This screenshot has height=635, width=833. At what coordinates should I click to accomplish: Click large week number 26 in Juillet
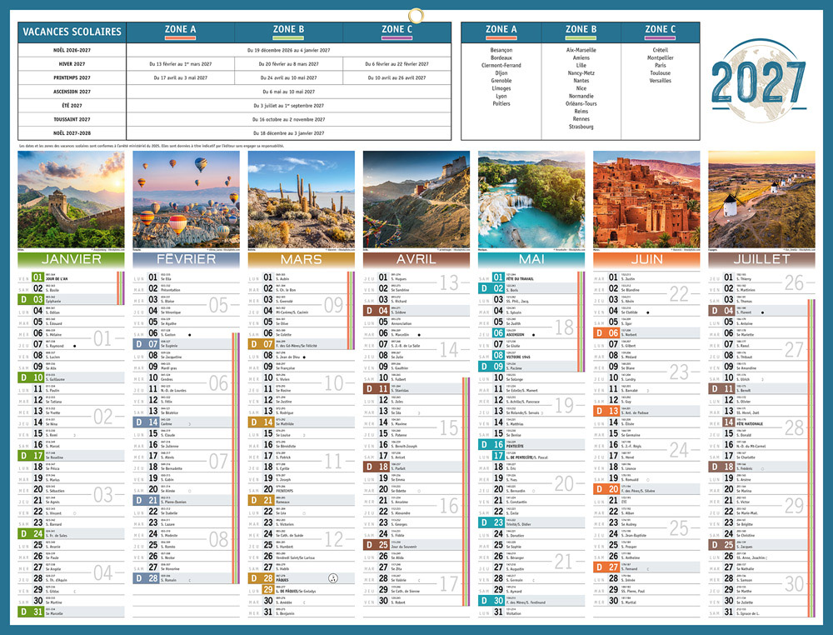point(794,283)
